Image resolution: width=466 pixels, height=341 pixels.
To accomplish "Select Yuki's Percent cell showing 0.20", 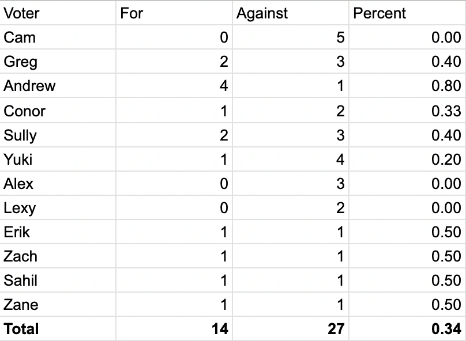I will click(407, 159).
